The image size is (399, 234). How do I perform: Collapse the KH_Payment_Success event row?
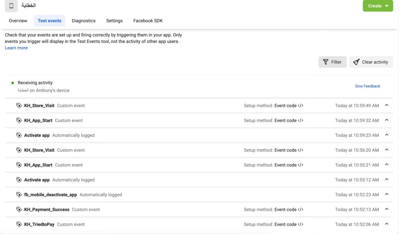(387, 209)
